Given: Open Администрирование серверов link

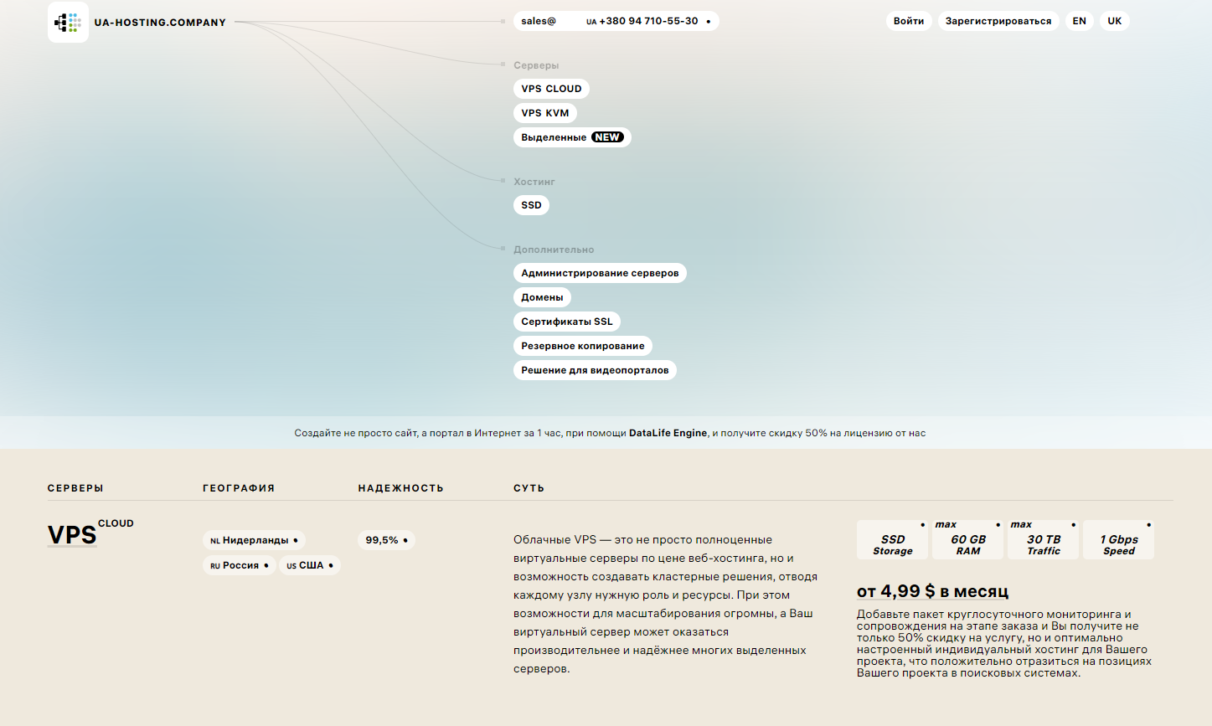Looking at the screenshot, I should pos(599,273).
